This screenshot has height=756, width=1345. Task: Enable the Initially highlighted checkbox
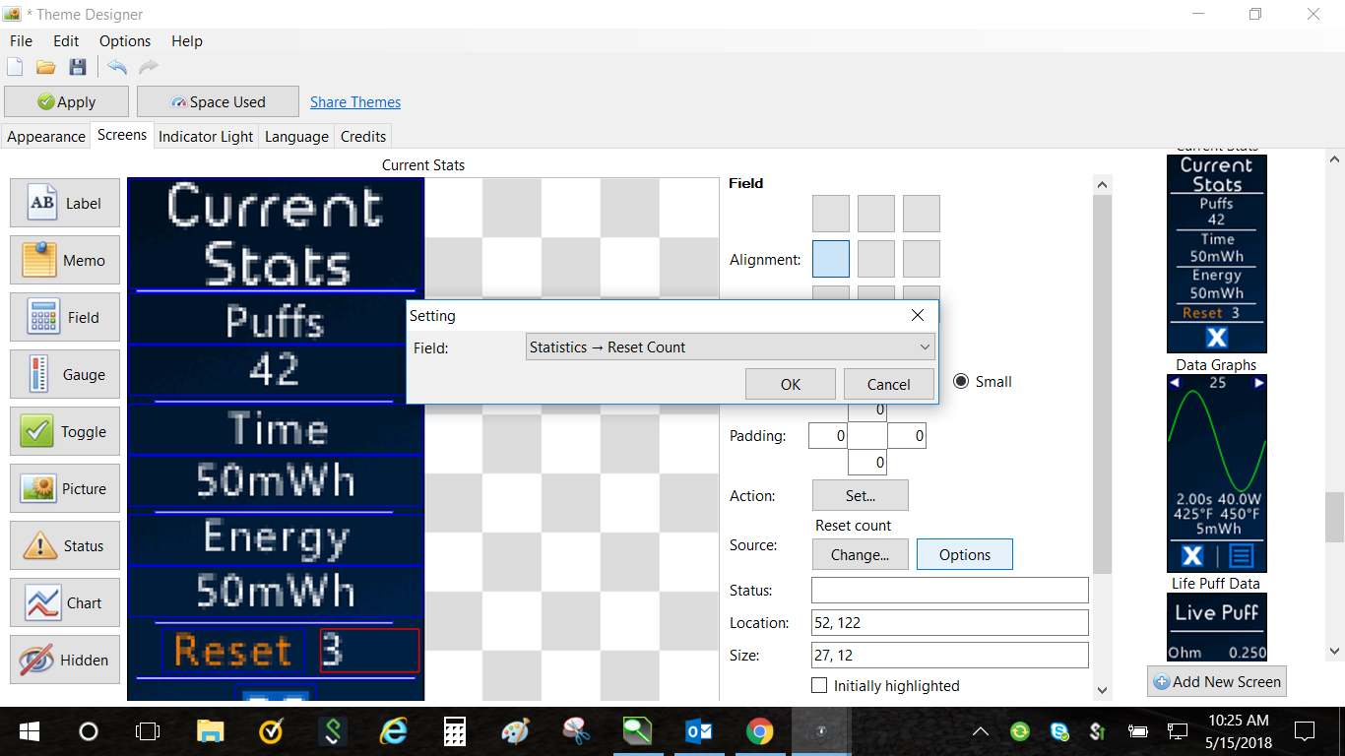819,685
